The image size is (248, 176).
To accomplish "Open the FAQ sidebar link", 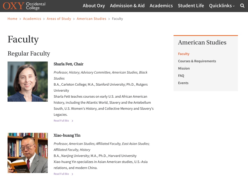I will point(181,76).
